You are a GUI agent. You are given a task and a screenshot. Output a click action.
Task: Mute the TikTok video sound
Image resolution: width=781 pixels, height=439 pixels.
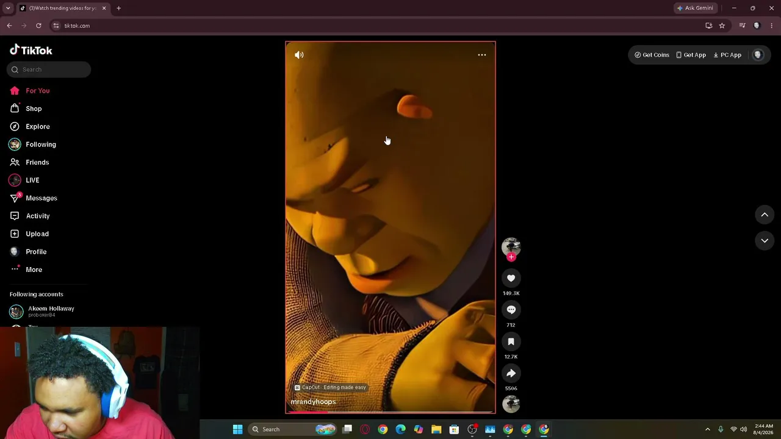299,55
